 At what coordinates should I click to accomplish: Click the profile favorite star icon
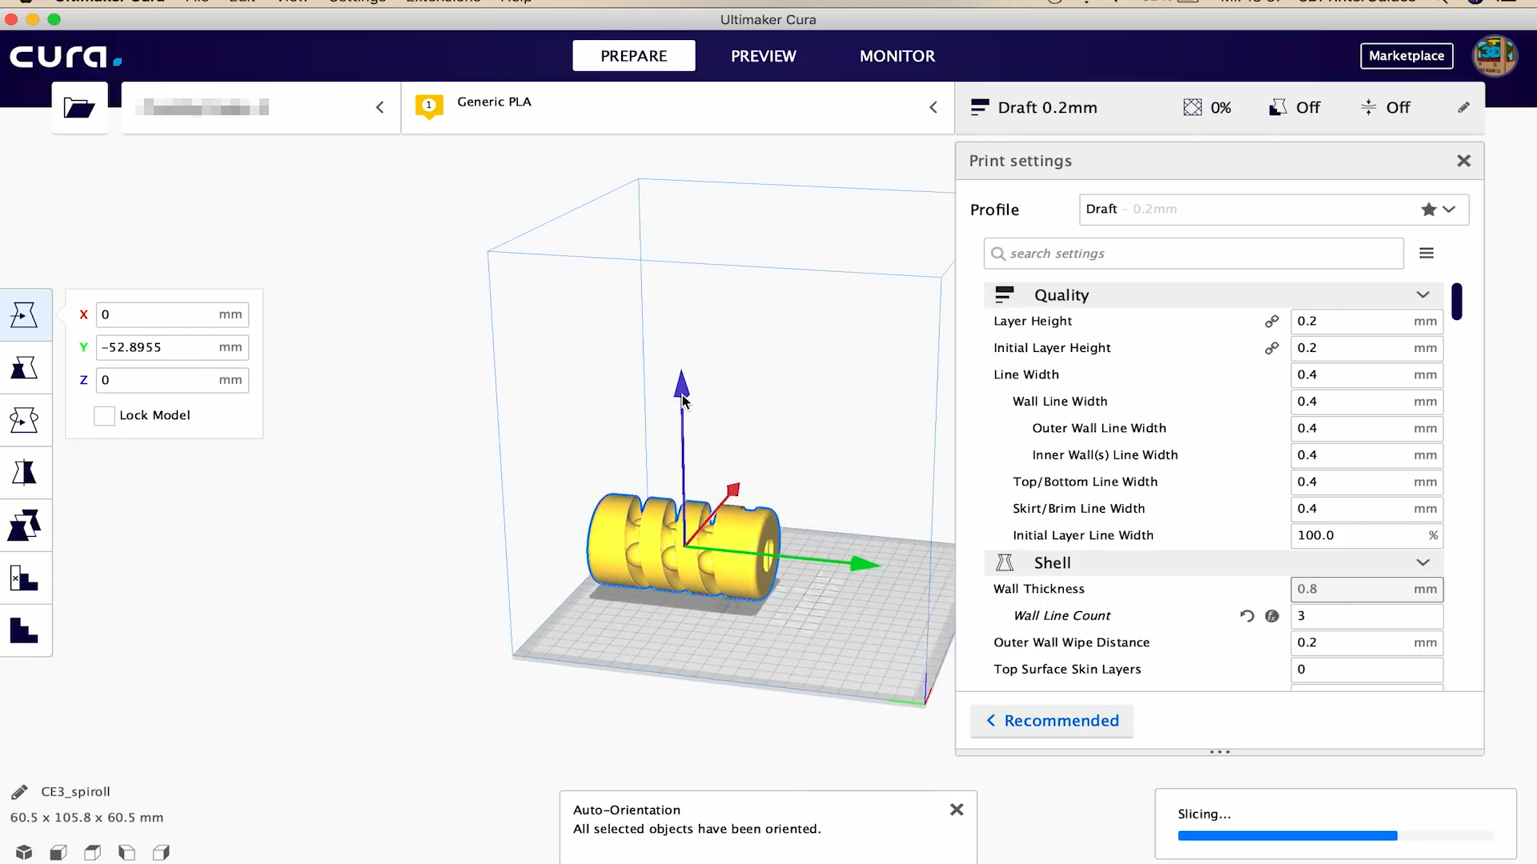[x=1429, y=210]
